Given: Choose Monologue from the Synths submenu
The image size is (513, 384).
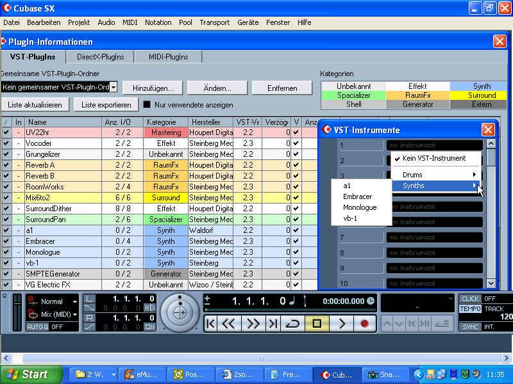Looking at the screenshot, I should 360,207.
